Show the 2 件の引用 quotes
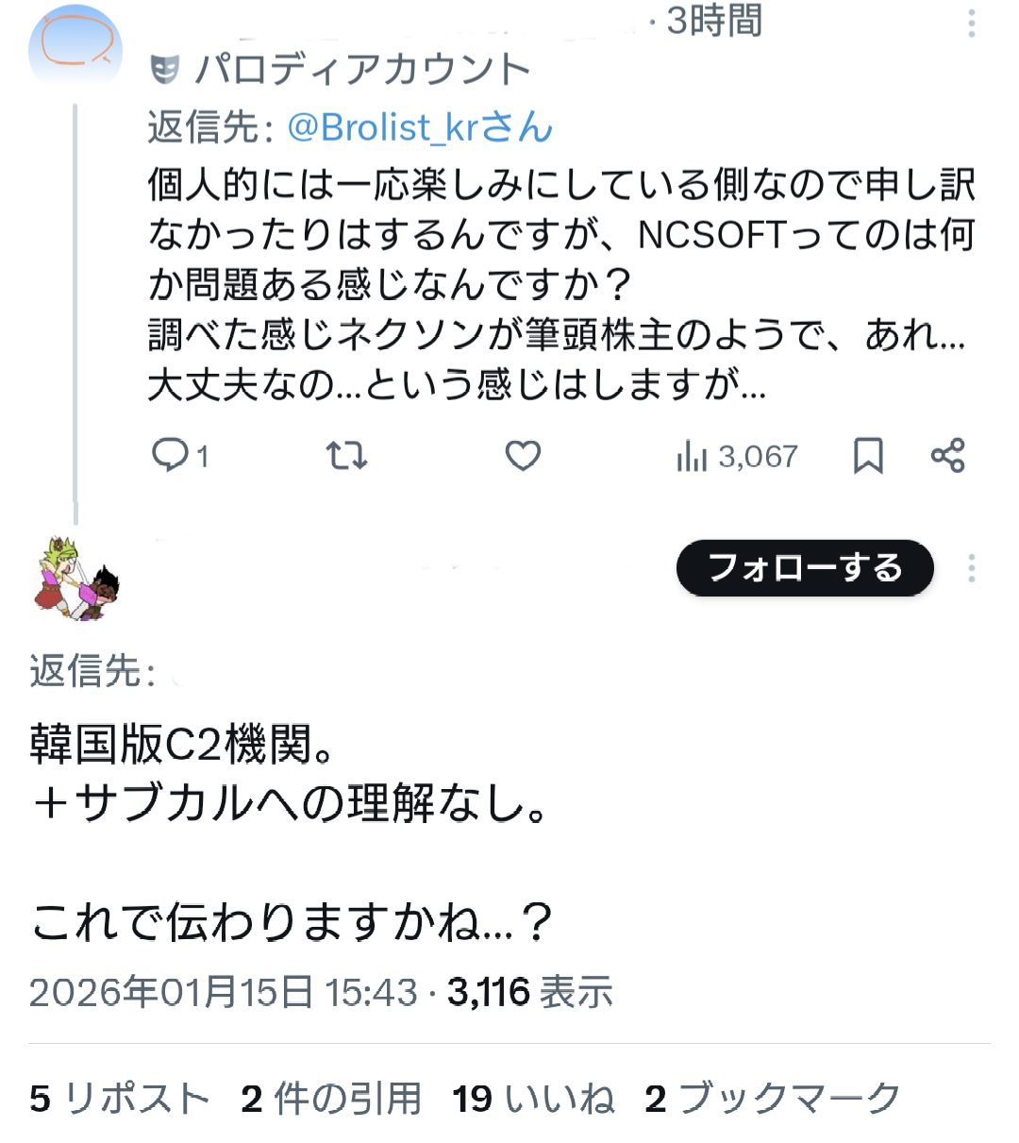Screen dimensions: 1019x1143 [x=330, y=1099]
